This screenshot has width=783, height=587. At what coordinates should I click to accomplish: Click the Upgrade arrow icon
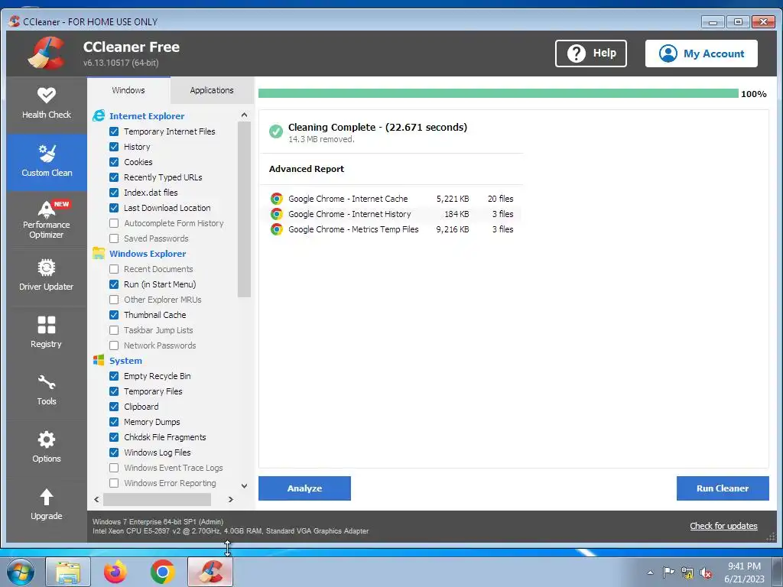click(47, 497)
